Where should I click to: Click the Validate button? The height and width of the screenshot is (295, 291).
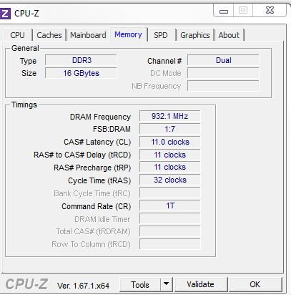tap(200, 284)
